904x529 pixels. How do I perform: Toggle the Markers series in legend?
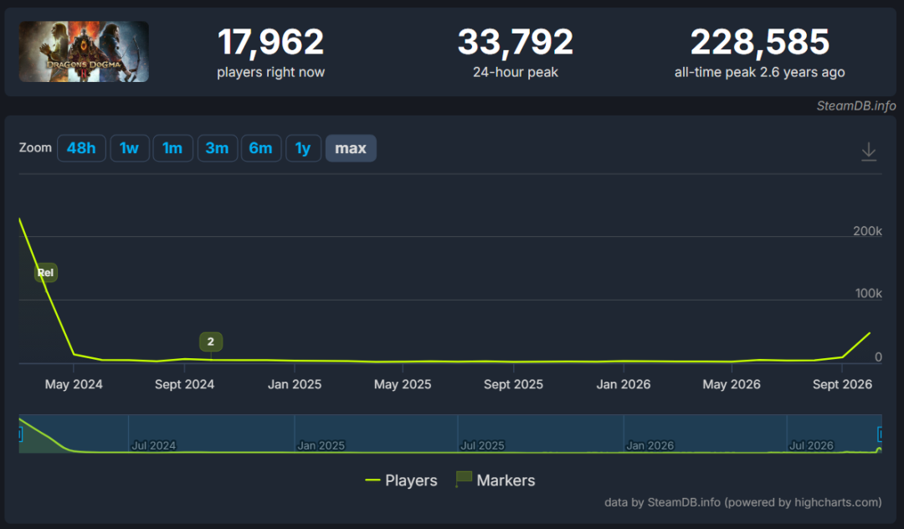pos(496,480)
